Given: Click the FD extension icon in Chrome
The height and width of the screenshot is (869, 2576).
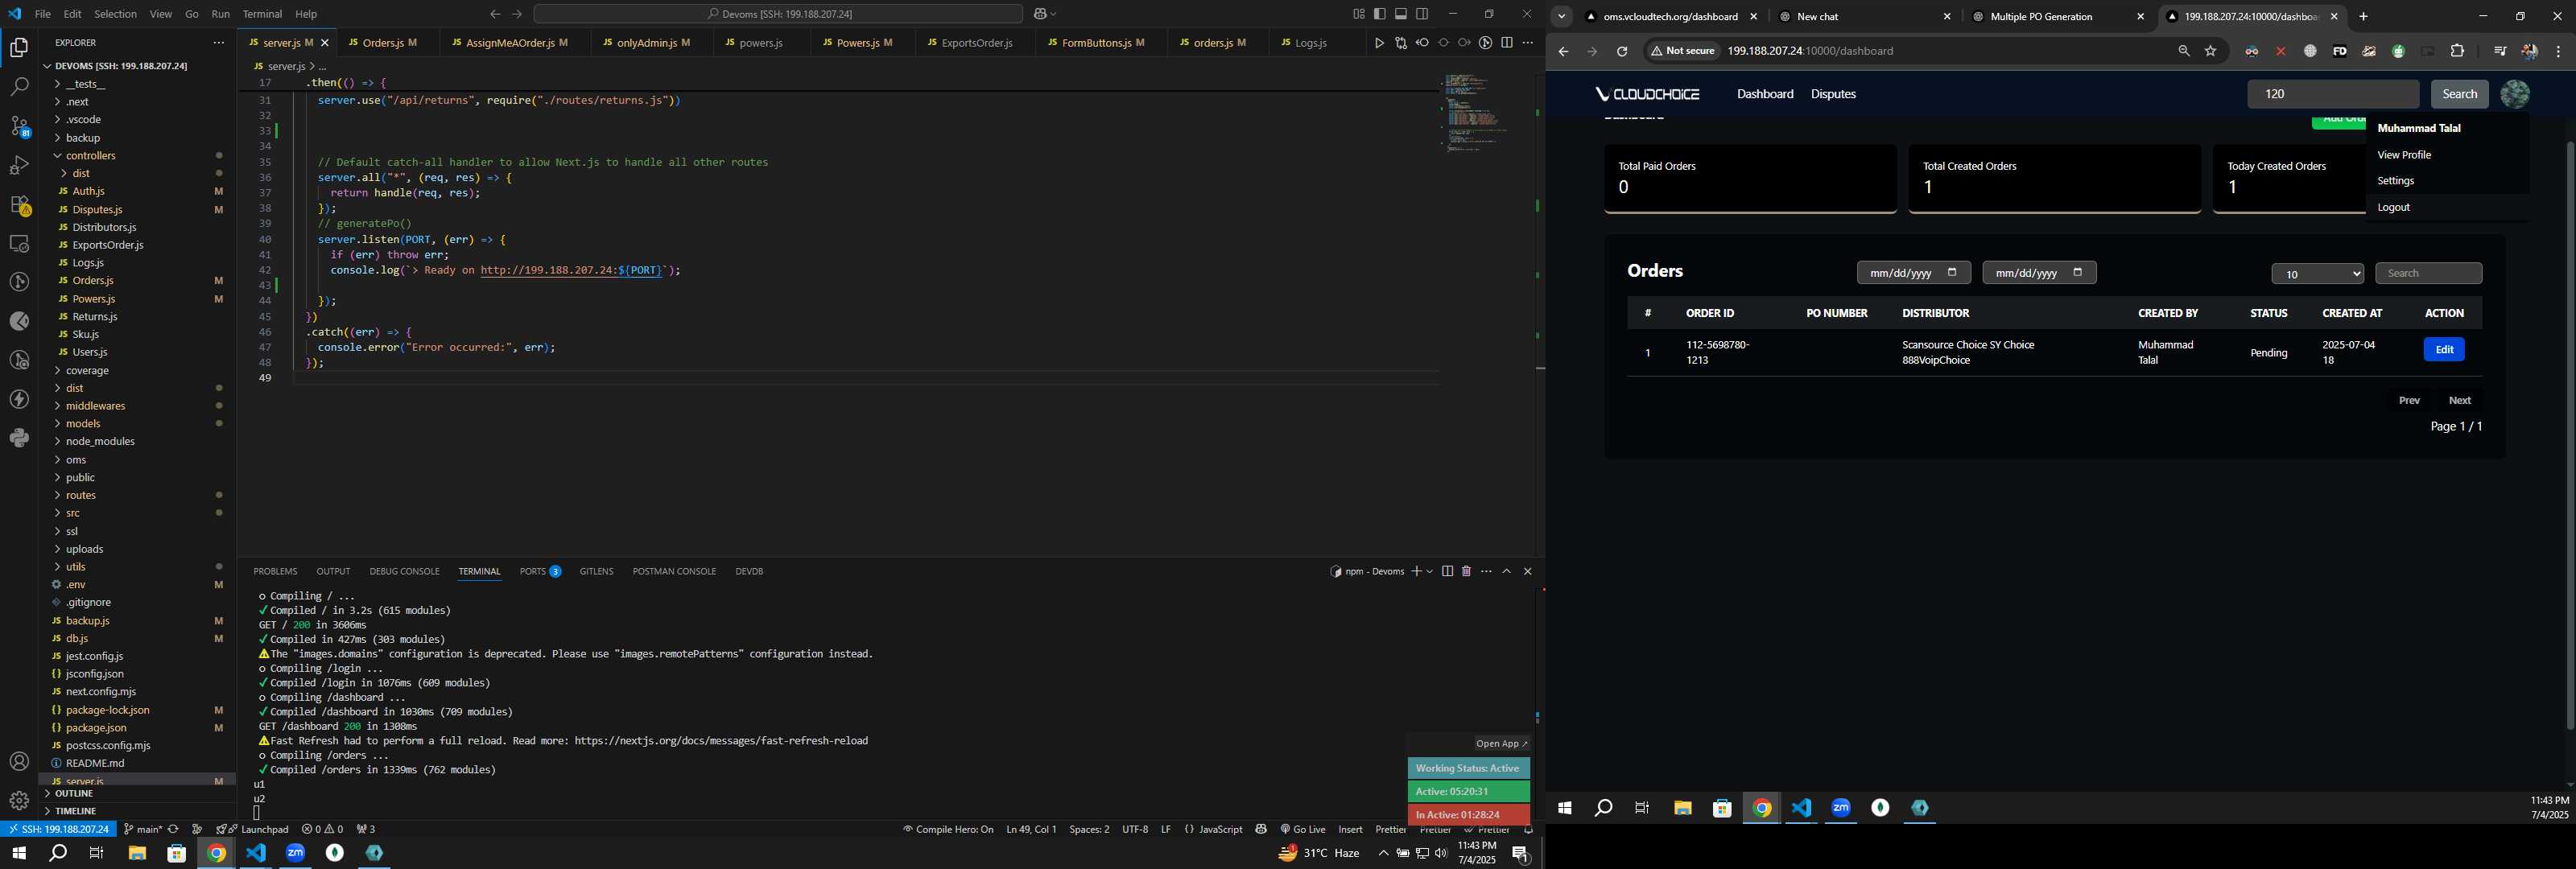Looking at the screenshot, I should coord(2340,51).
